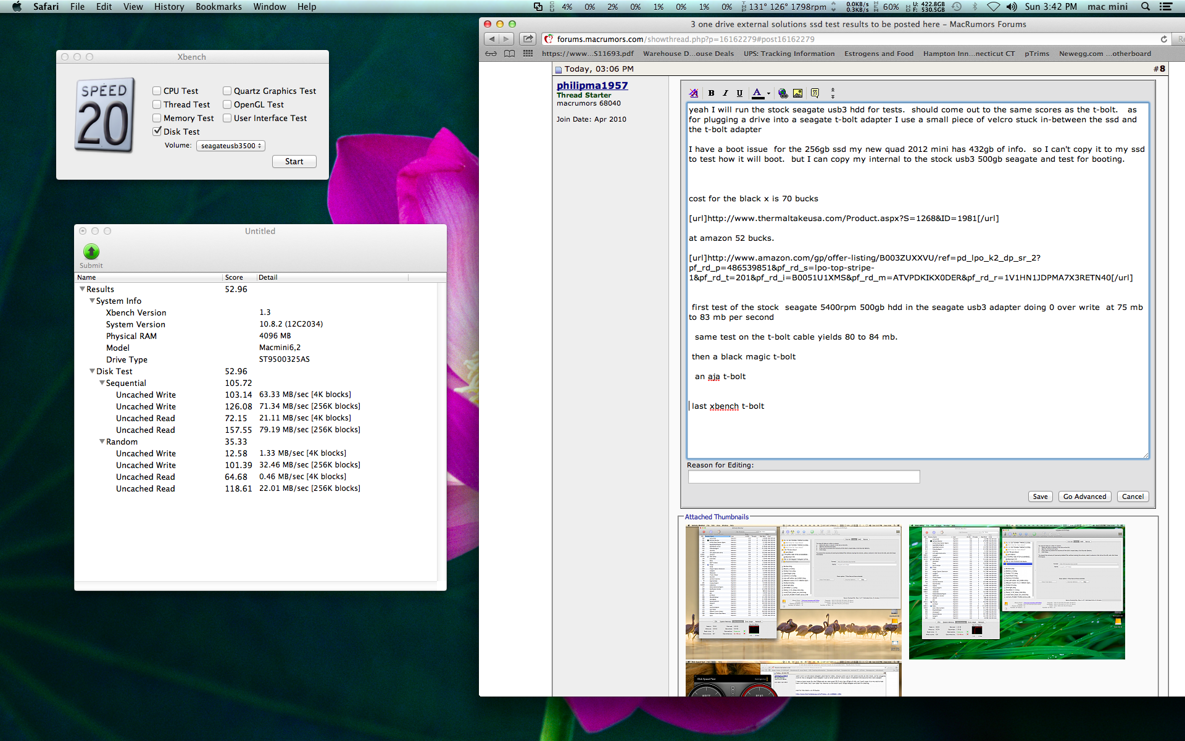This screenshot has height=741, width=1185.
Task: Click the Reason for Editing field
Action: [804, 477]
